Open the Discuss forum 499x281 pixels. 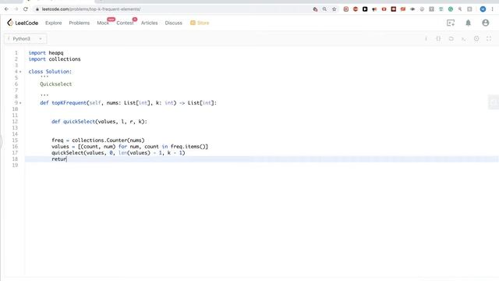pos(173,23)
